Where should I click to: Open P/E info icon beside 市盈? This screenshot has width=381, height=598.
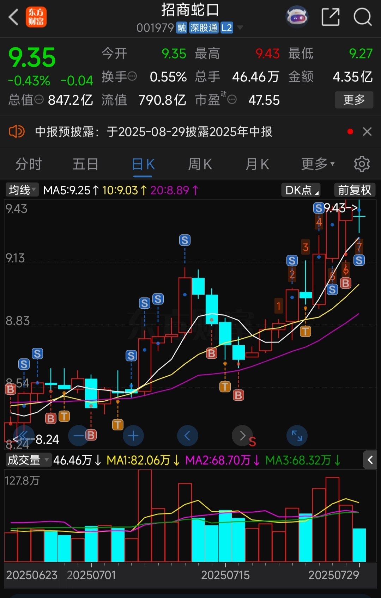tap(232, 100)
